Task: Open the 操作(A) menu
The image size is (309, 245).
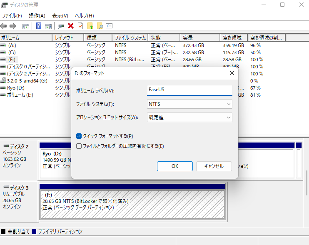Action: pos(37,15)
